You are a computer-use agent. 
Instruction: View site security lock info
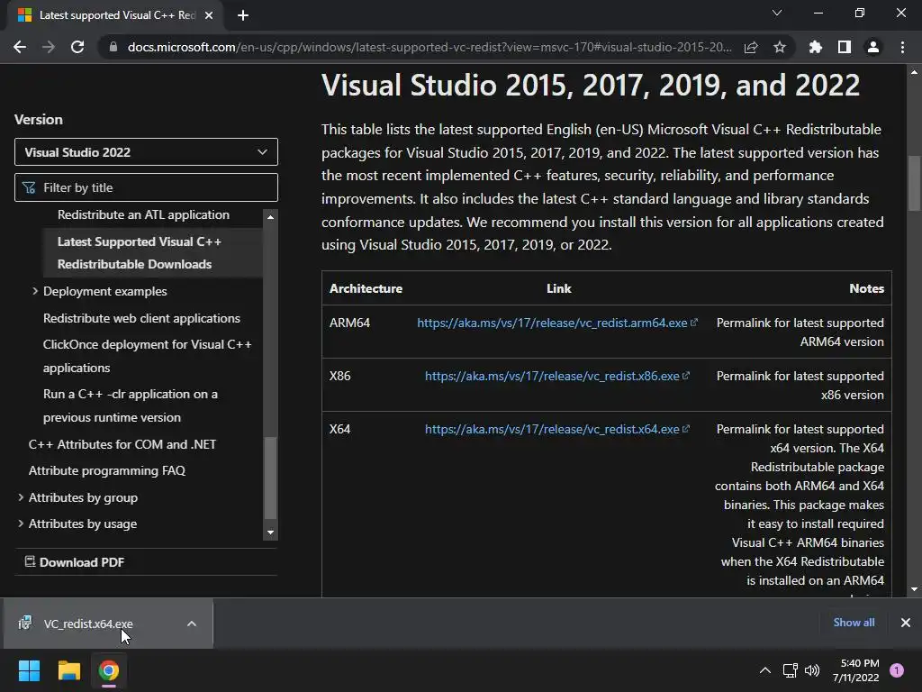click(x=113, y=47)
